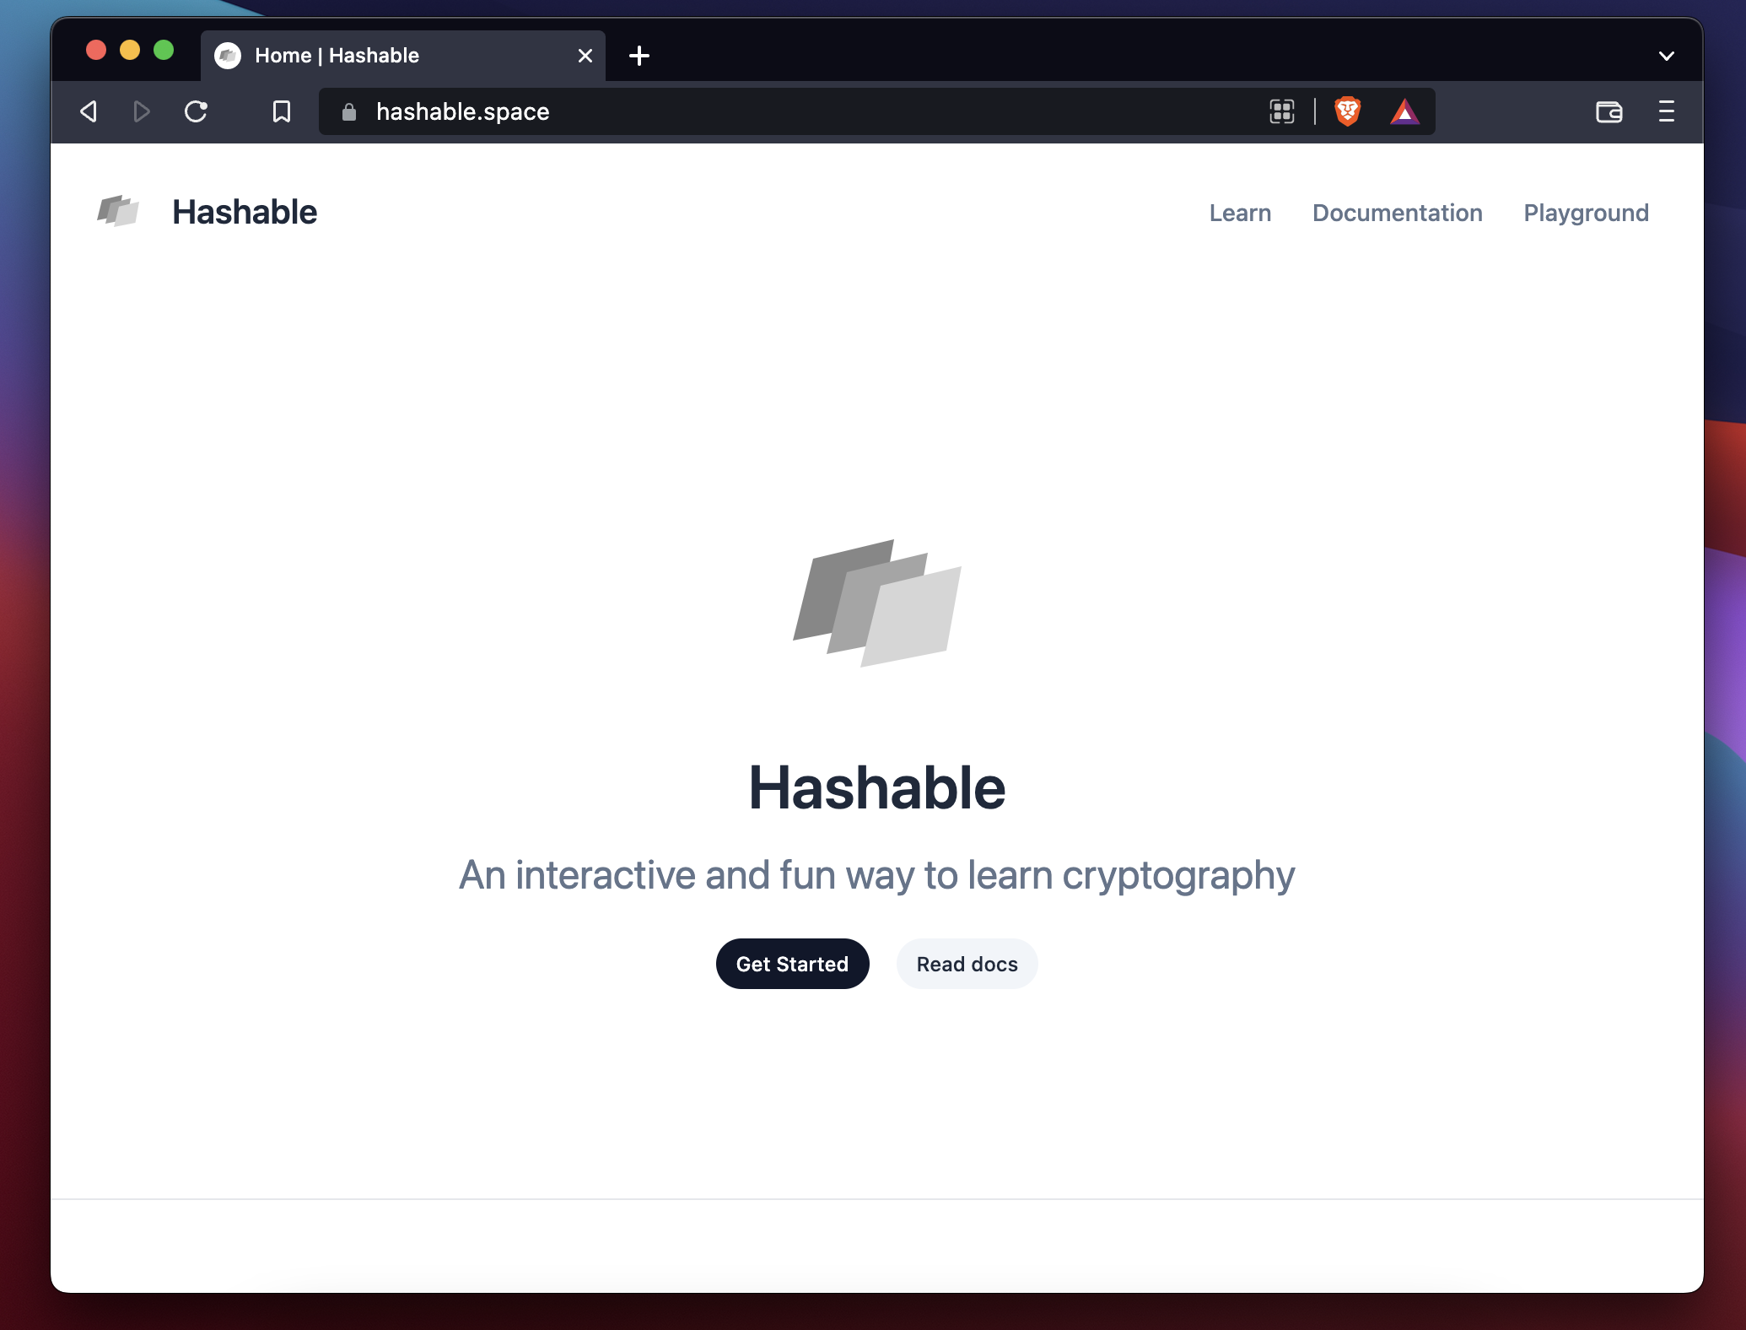This screenshot has height=1330, width=1746.
Task: Select the Home | Hashable tab
Action: pos(403,56)
